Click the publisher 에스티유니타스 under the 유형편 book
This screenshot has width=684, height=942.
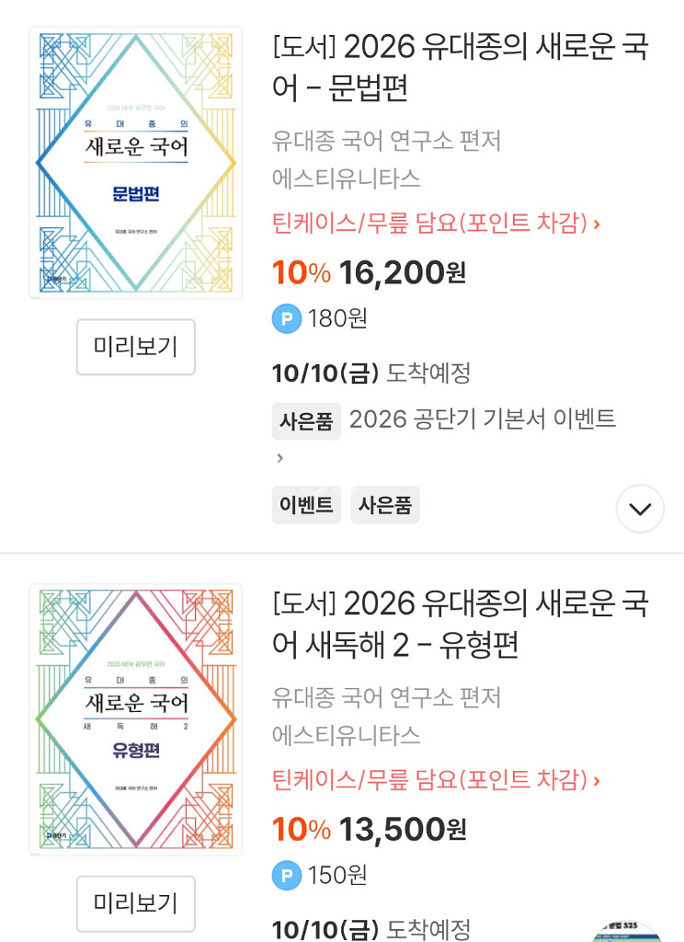pyautogui.click(x=347, y=735)
